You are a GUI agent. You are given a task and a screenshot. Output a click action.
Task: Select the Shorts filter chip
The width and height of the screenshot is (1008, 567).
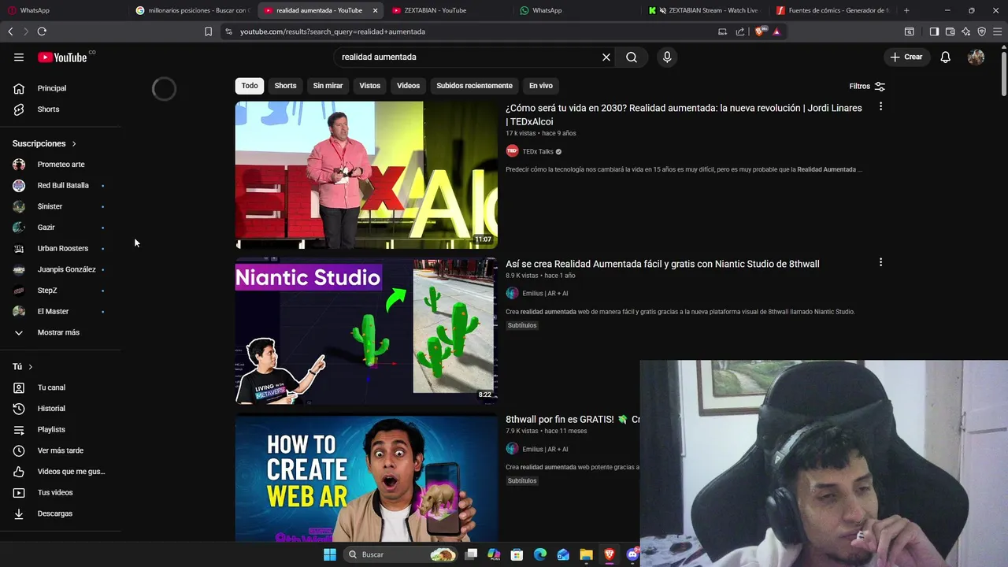(x=285, y=85)
